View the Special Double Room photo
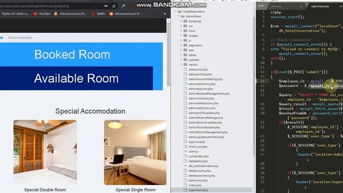The width and height of the screenshot is (343, 193). pyautogui.click(x=45, y=152)
